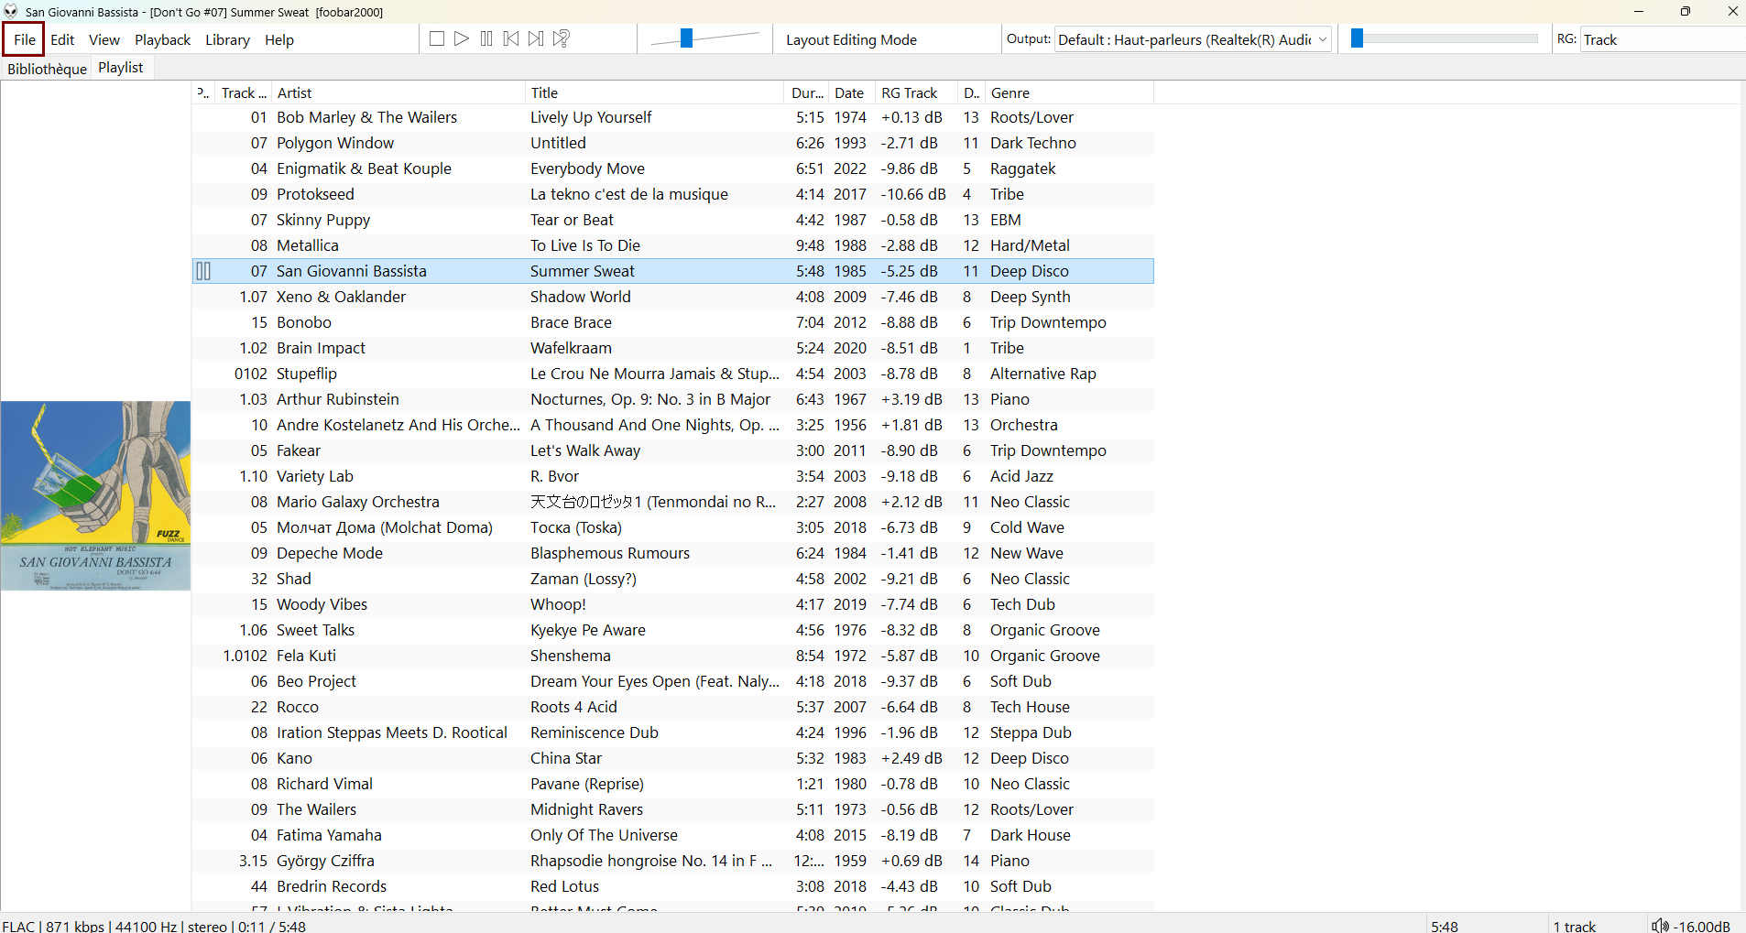Image resolution: width=1746 pixels, height=933 pixels.
Task: Open the Output device dropdown
Action: click(x=1193, y=39)
